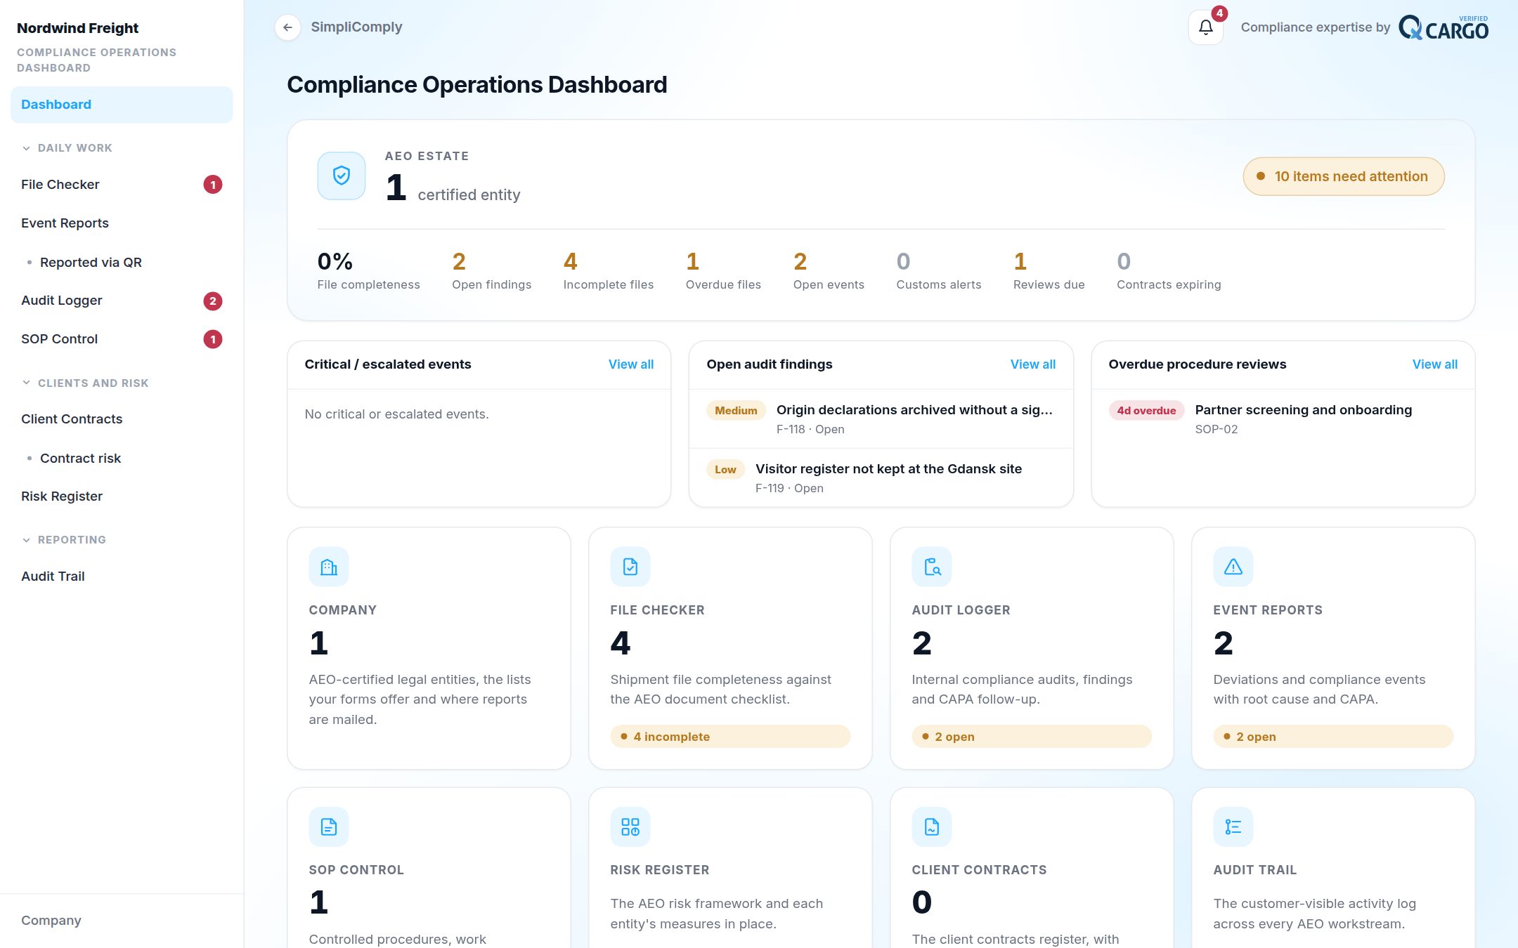Click the Reviews due stat
Screen dimensions: 1518x948
click(1049, 270)
